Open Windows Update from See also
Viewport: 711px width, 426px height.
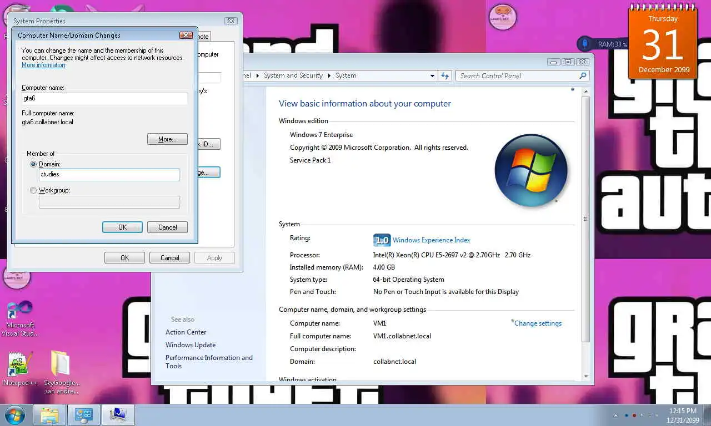[x=191, y=345]
